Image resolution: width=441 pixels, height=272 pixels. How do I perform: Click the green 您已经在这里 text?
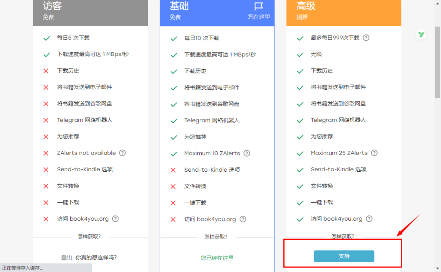click(x=217, y=258)
